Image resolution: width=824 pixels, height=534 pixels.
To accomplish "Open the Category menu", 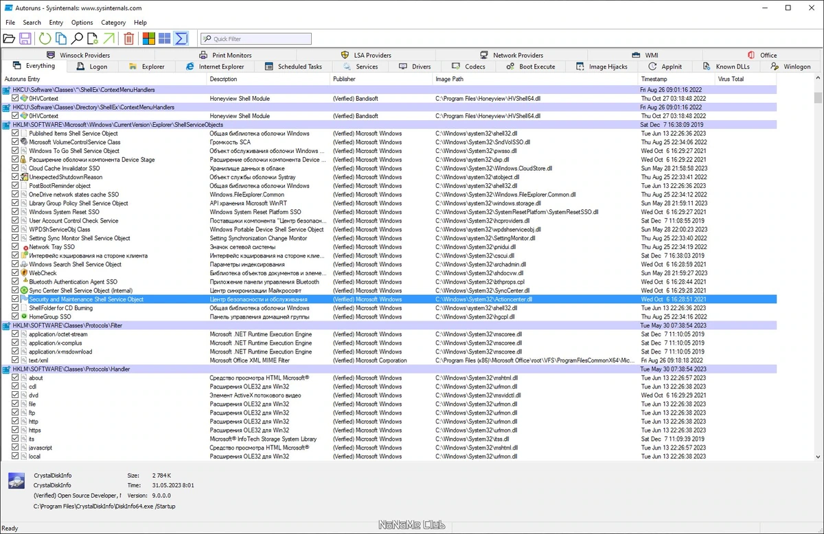I will click(x=113, y=23).
